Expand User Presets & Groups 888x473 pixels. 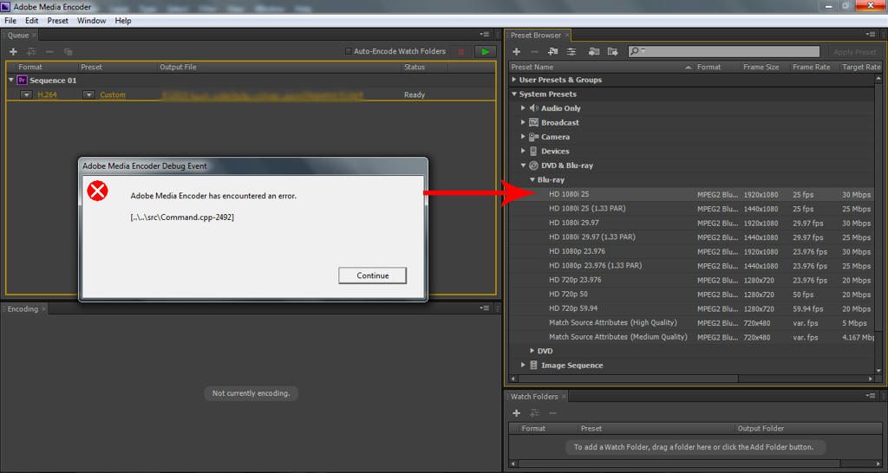[x=514, y=80]
